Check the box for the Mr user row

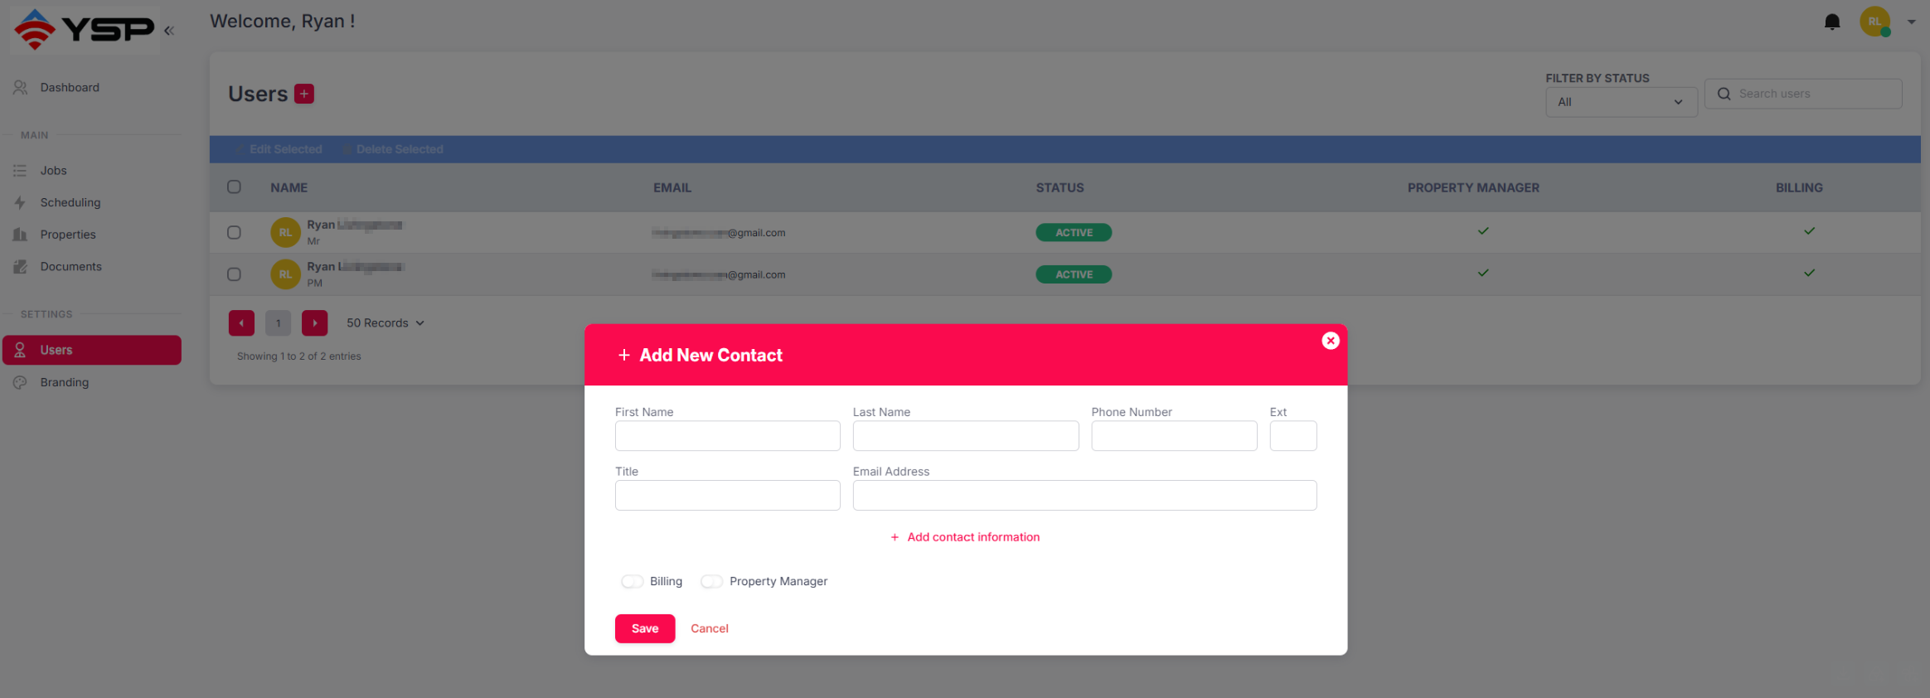pyautogui.click(x=234, y=233)
